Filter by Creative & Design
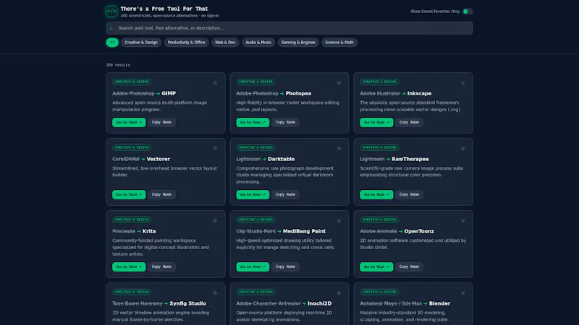579x325 pixels. pyautogui.click(x=141, y=43)
